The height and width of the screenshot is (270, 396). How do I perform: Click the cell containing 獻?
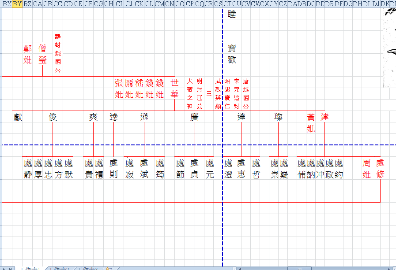[x=18, y=117]
